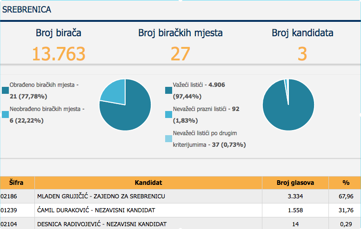361x229 pixels.
Task: Click the voter count number 13.763
Action: (x=59, y=54)
